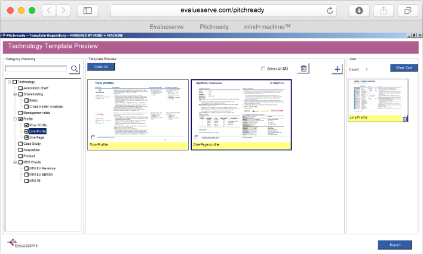Click the browser back arrow

49,11
